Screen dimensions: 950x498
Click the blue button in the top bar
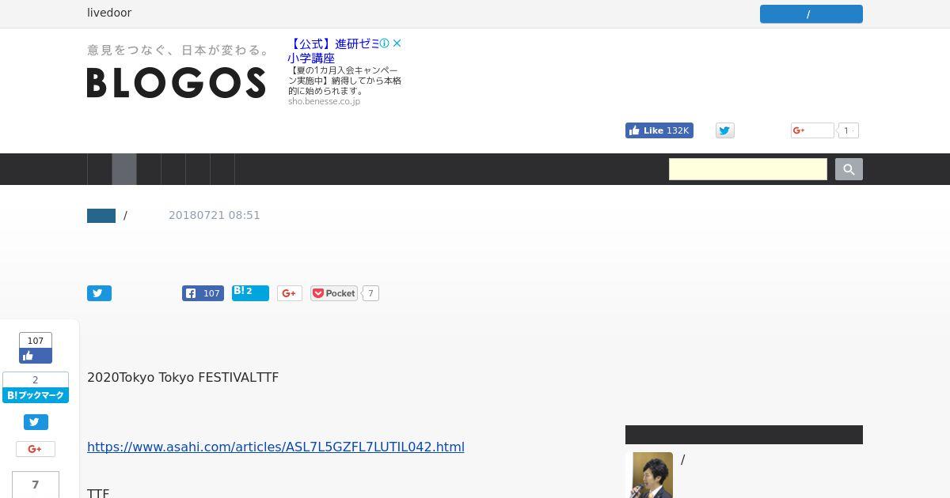point(811,14)
